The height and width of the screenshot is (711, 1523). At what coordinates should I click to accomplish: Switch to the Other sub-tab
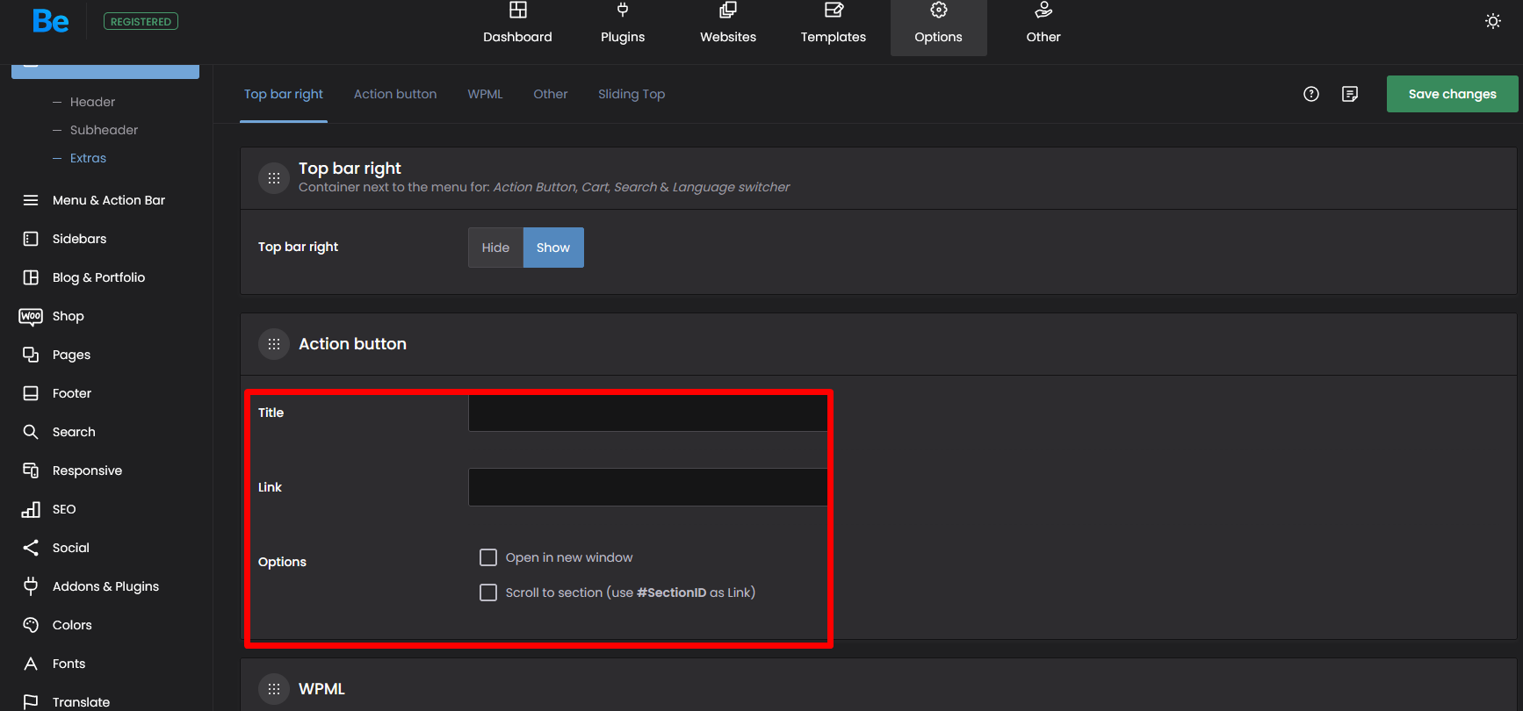551,94
